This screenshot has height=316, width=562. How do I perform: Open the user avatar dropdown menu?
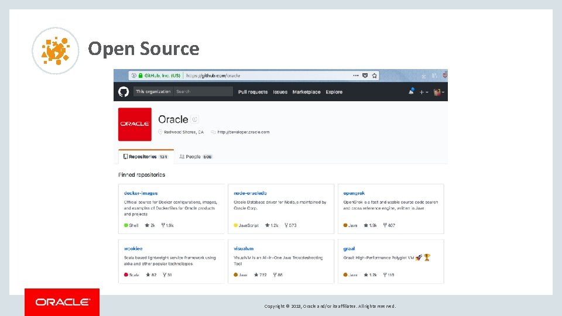[x=439, y=92]
